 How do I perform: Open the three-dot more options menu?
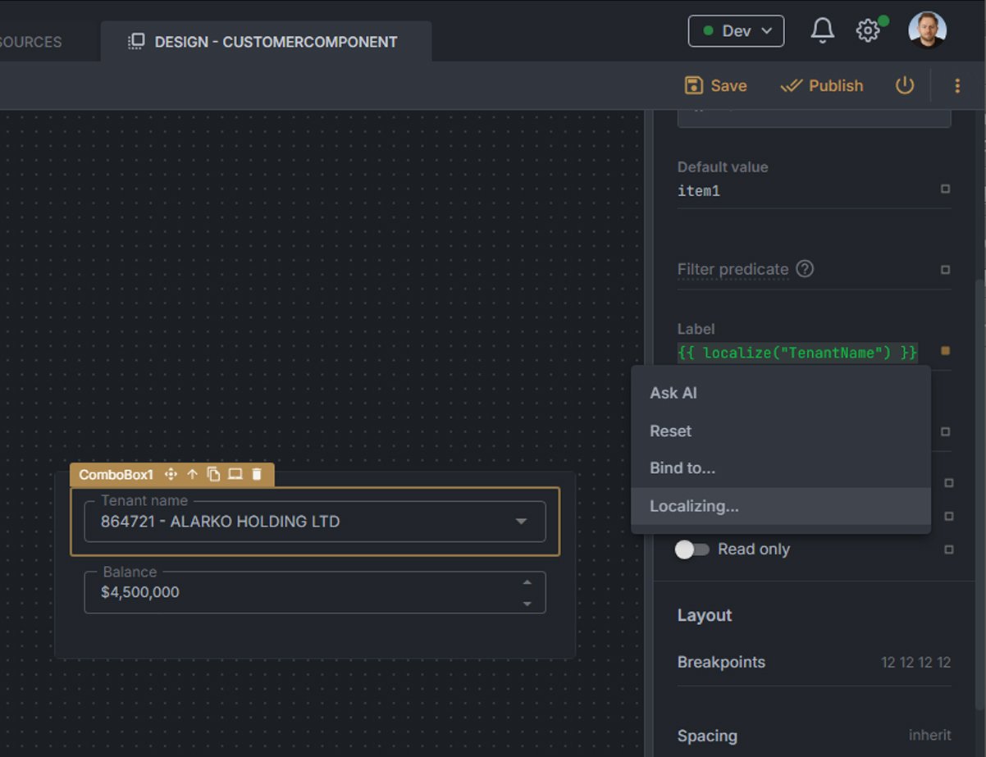pos(956,85)
